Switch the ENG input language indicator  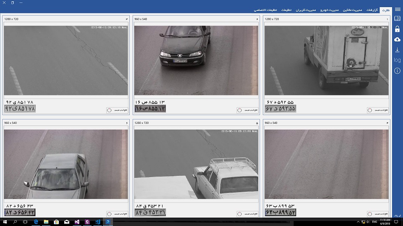[x=374, y=222]
